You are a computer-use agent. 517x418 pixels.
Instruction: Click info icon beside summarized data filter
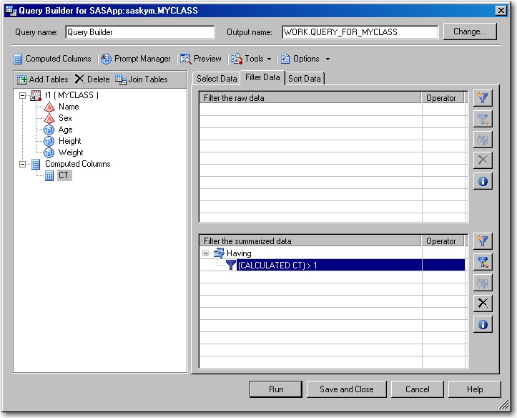[x=483, y=324]
